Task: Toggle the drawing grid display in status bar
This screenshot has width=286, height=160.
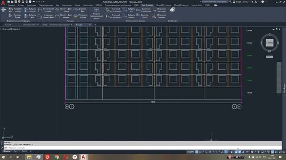Action: click(x=197, y=152)
